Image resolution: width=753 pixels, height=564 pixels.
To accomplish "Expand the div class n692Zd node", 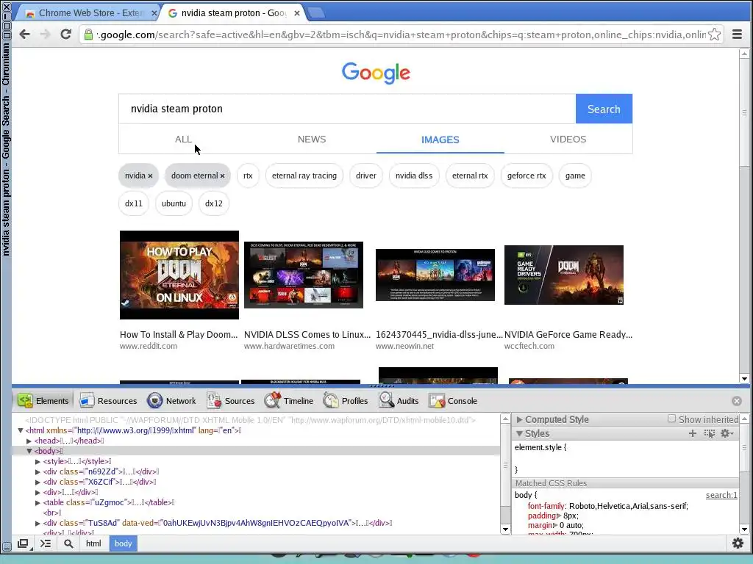I will (38, 471).
